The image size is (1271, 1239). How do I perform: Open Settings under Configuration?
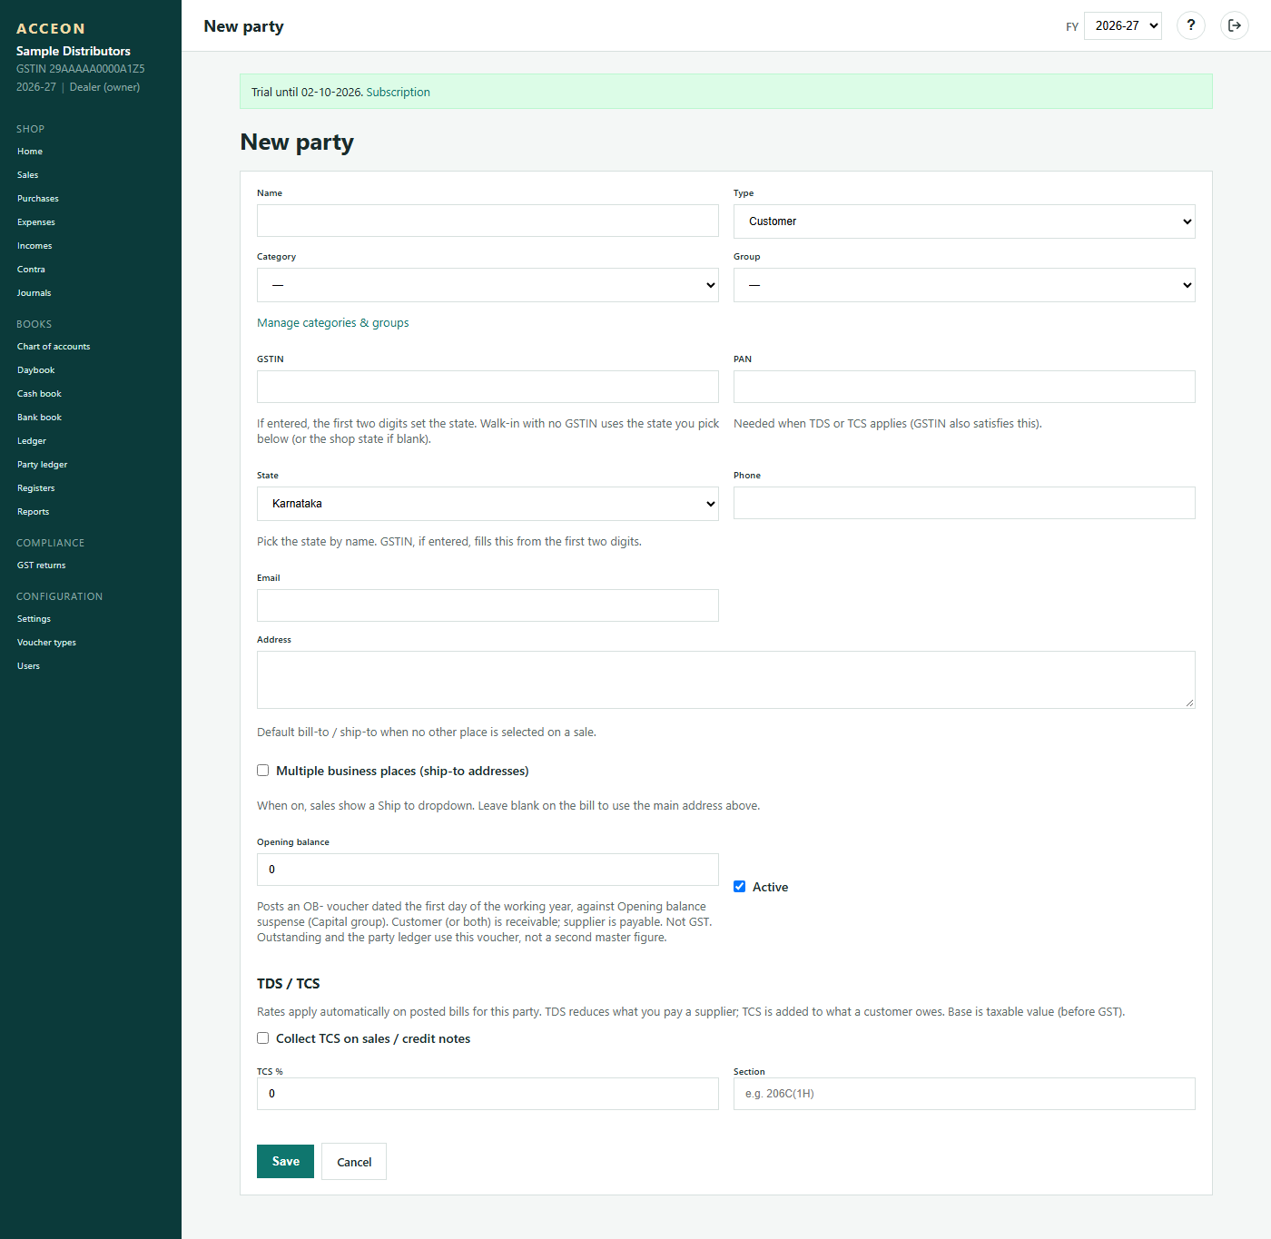34,619
